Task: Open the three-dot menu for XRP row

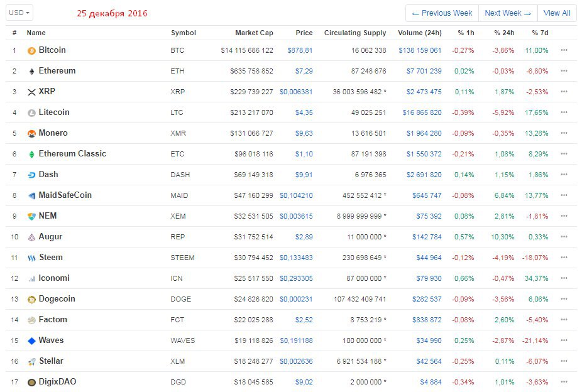Action: point(564,92)
